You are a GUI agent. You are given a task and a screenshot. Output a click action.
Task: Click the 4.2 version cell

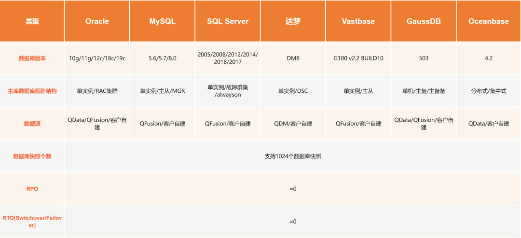(x=489, y=58)
